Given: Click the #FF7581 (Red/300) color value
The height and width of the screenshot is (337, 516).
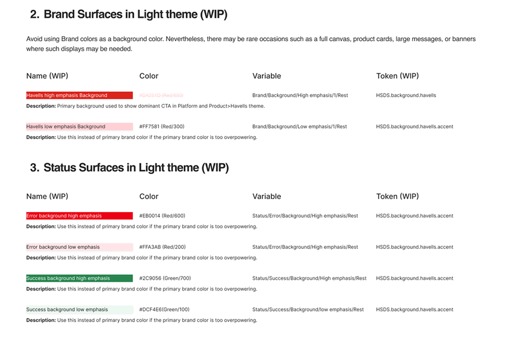Looking at the screenshot, I should pos(162,127).
